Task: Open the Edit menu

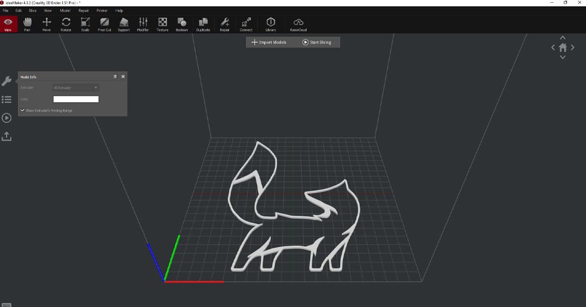Action: [x=18, y=10]
